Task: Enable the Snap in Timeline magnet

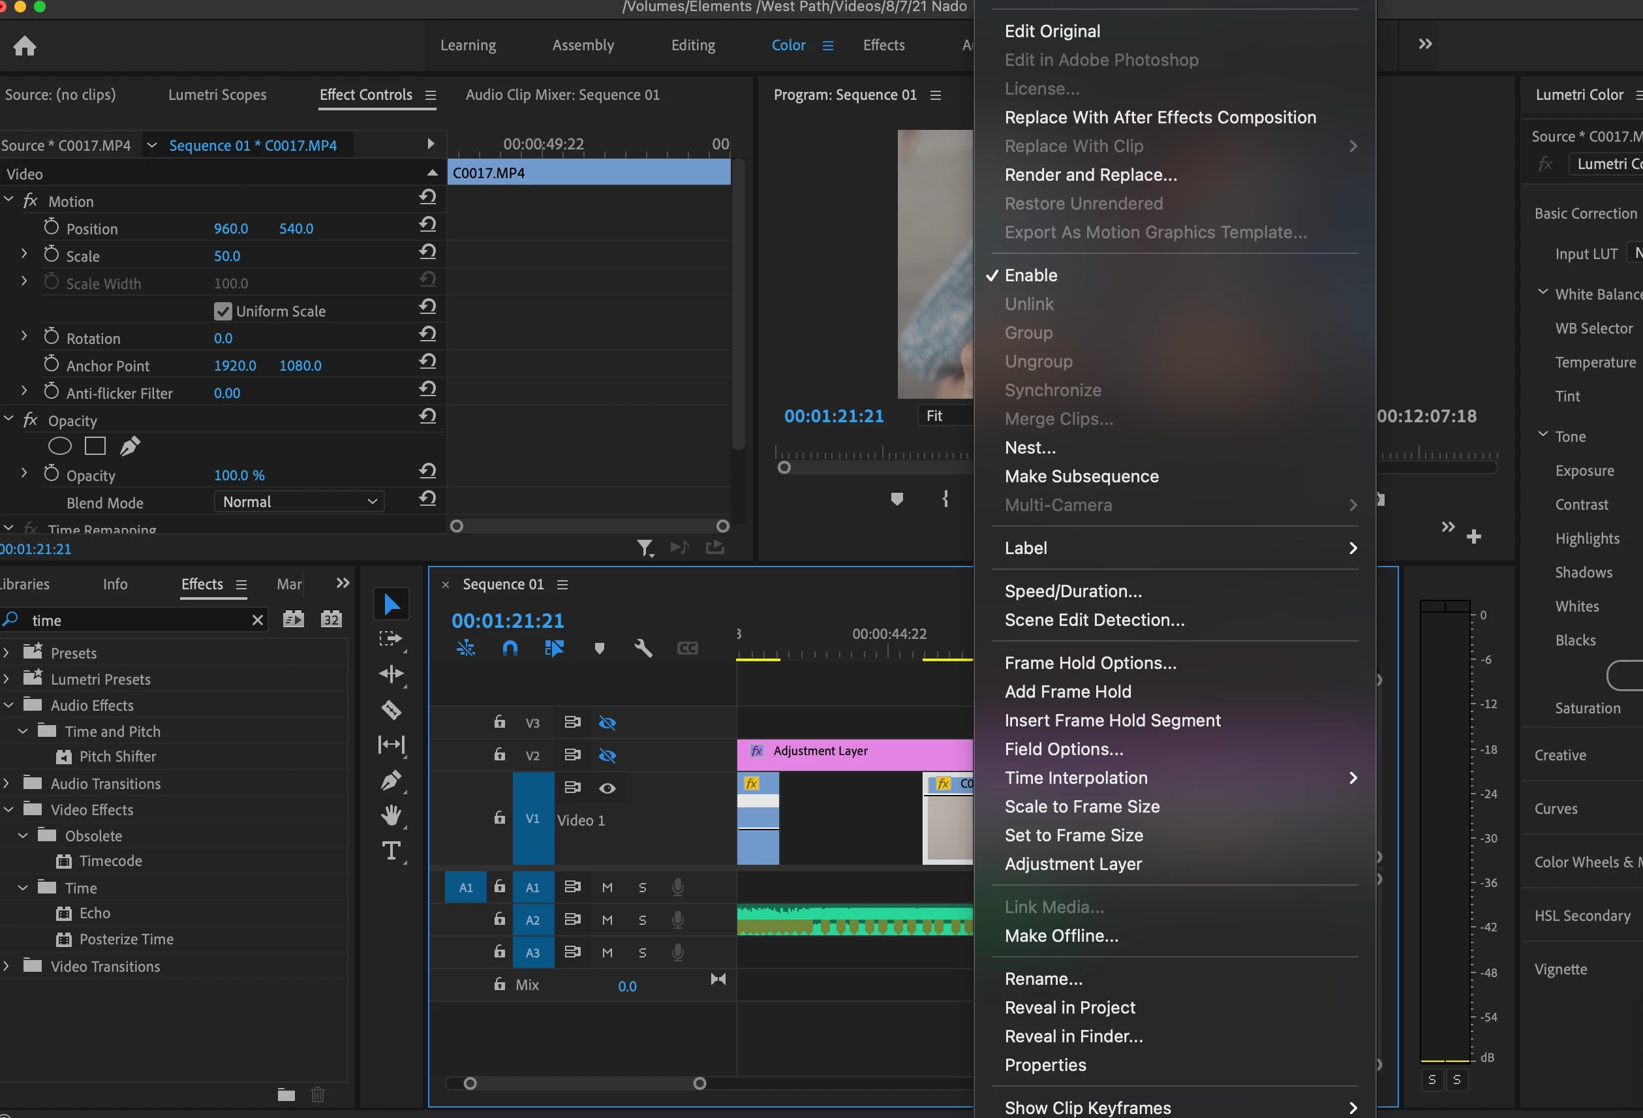Action: [x=510, y=649]
